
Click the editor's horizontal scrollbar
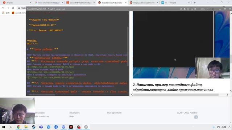(x=42, y=95)
